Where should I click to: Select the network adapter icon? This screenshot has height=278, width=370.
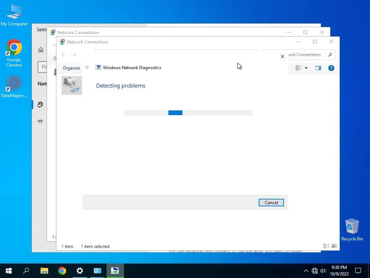point(72,85)
